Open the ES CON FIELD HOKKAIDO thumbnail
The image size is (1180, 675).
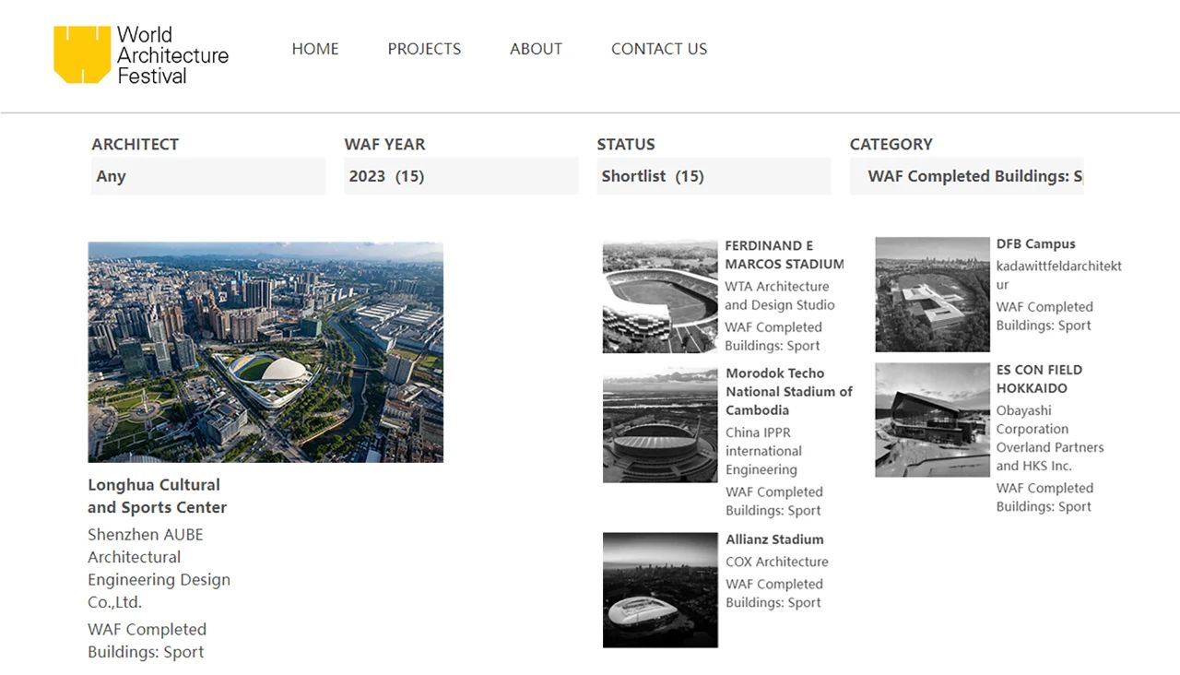(932, 420)
